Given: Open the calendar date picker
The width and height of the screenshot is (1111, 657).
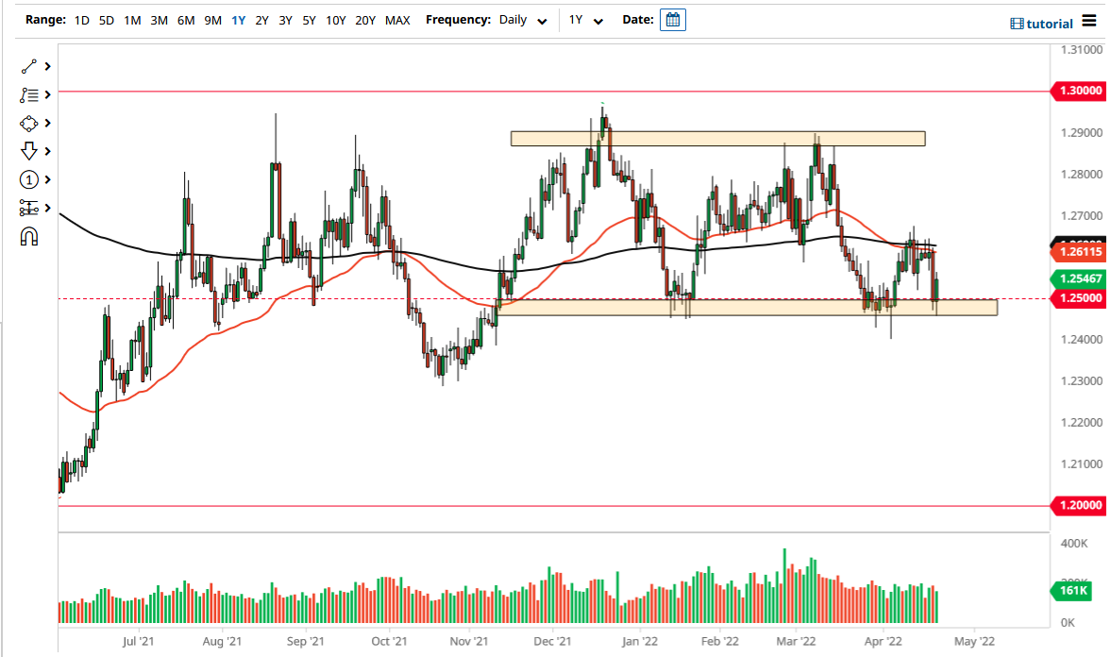Looking at the screenshot, I should [672, 20].
